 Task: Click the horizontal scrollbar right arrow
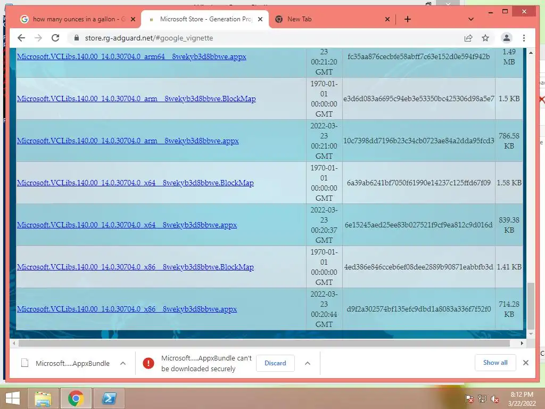pyautogui.click(x=522, y=343)
